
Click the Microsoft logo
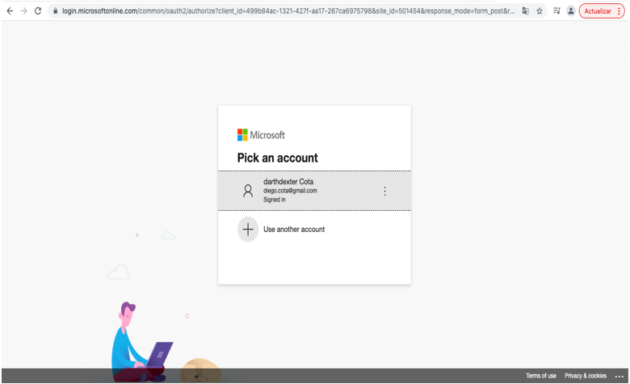[x=261, y=135]
